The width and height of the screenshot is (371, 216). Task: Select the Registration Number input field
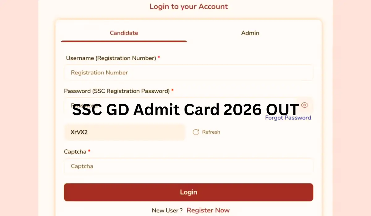(x=189, y=73)
